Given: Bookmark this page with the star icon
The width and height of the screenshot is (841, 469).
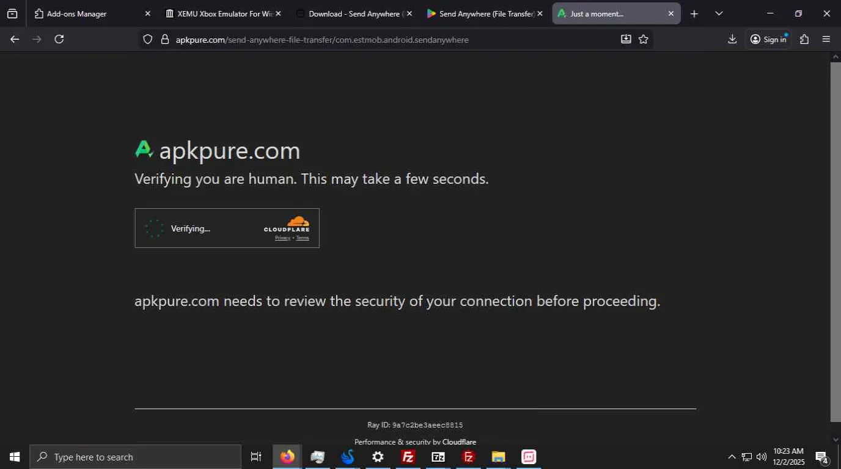Looking at the screenshot, I should pyautogui.click(x=644, y=39).
